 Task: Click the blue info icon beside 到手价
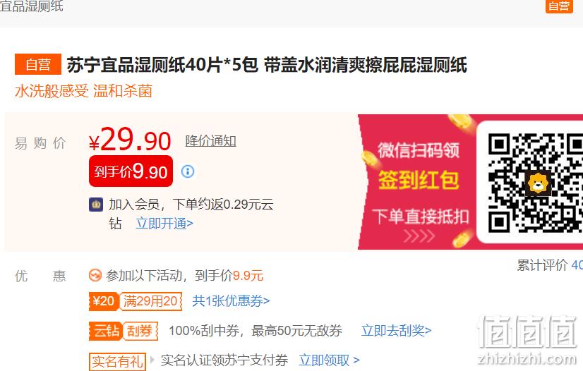(x=188, y=171)
